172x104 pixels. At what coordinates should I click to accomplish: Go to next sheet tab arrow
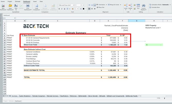(x=8, y=96)
